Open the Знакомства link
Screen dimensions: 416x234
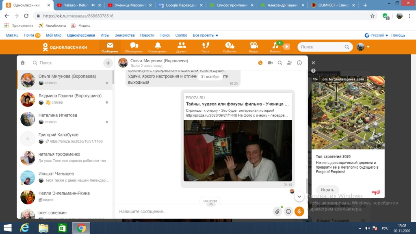click(125, 35)
